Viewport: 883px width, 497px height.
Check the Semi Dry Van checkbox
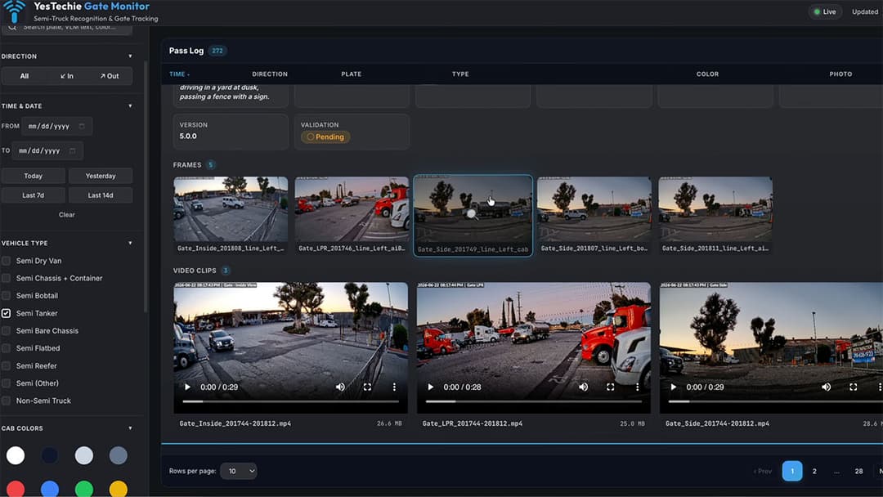pos(7,261)
